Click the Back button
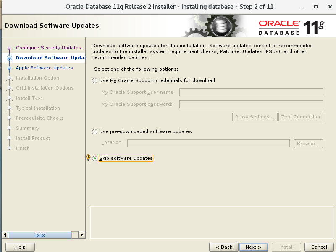Screen dimensions: 336x252 click(223, 247)
